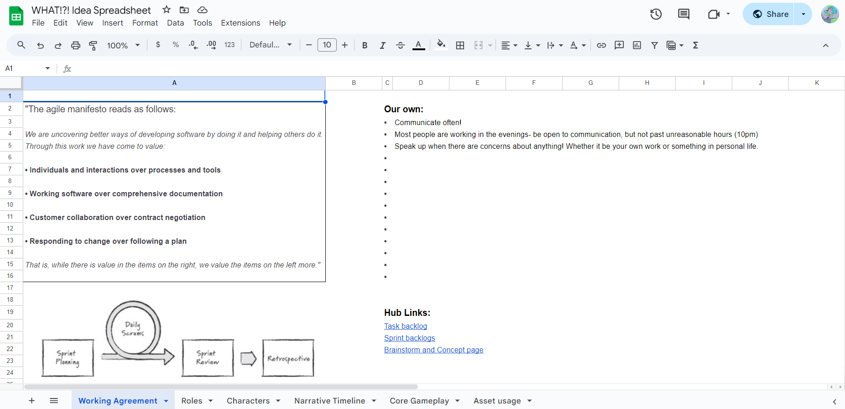The width and height of the screenshot is (845, 409).
Task: Insert link using the chain icon
Action: (601, 45)
